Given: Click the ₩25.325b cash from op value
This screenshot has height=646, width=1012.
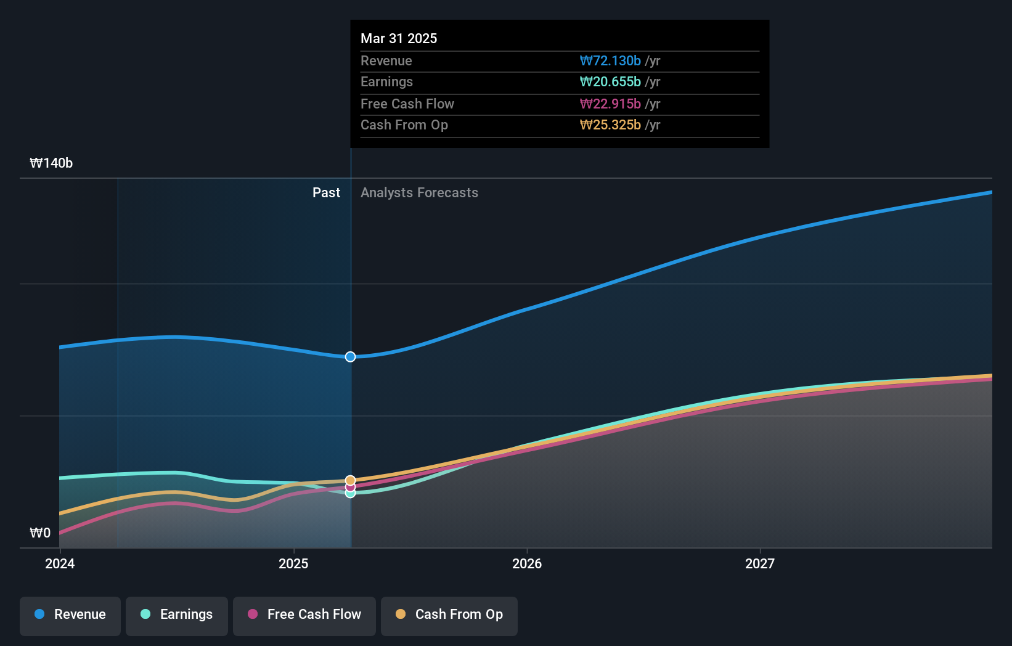Looking at the screenshot, I should point(610,125).
